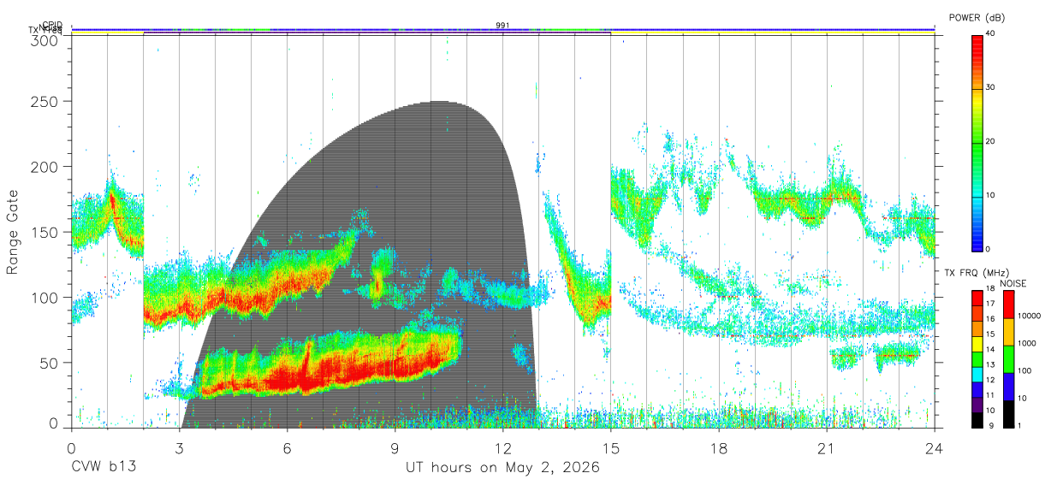Click the green 100–1000 NOISE bar segment
The image size is (1051, 485).
pyautogui.click(x=1008, y=359)
